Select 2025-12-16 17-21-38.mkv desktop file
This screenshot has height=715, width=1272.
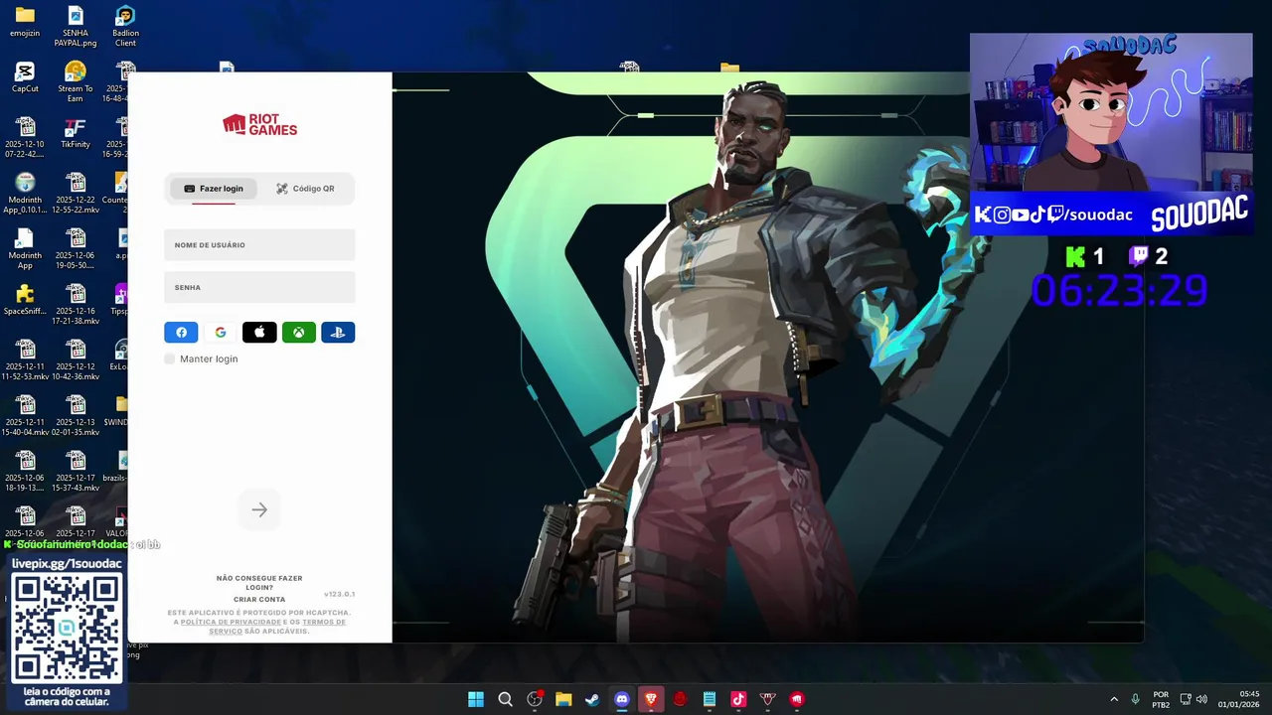[76, 305]
